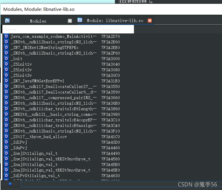Screen dimensions: 222x190
Task: Click address 7F3A4630
Action: (x=111, y=176)
